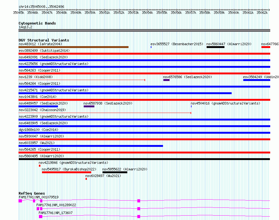
Task: Open the FAM177A1|NM_001079519 transcript label
Action: click(39, 197)
